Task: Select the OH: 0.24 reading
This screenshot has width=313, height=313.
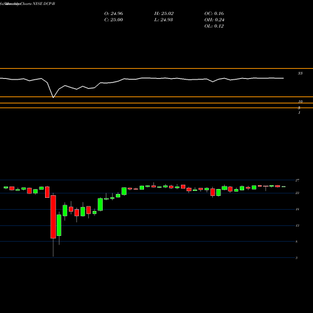Action: pos(214,20)
